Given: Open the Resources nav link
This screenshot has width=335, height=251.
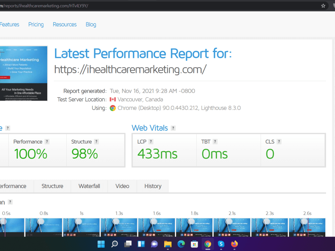Looking at the screenshot, I should [65, 24].
